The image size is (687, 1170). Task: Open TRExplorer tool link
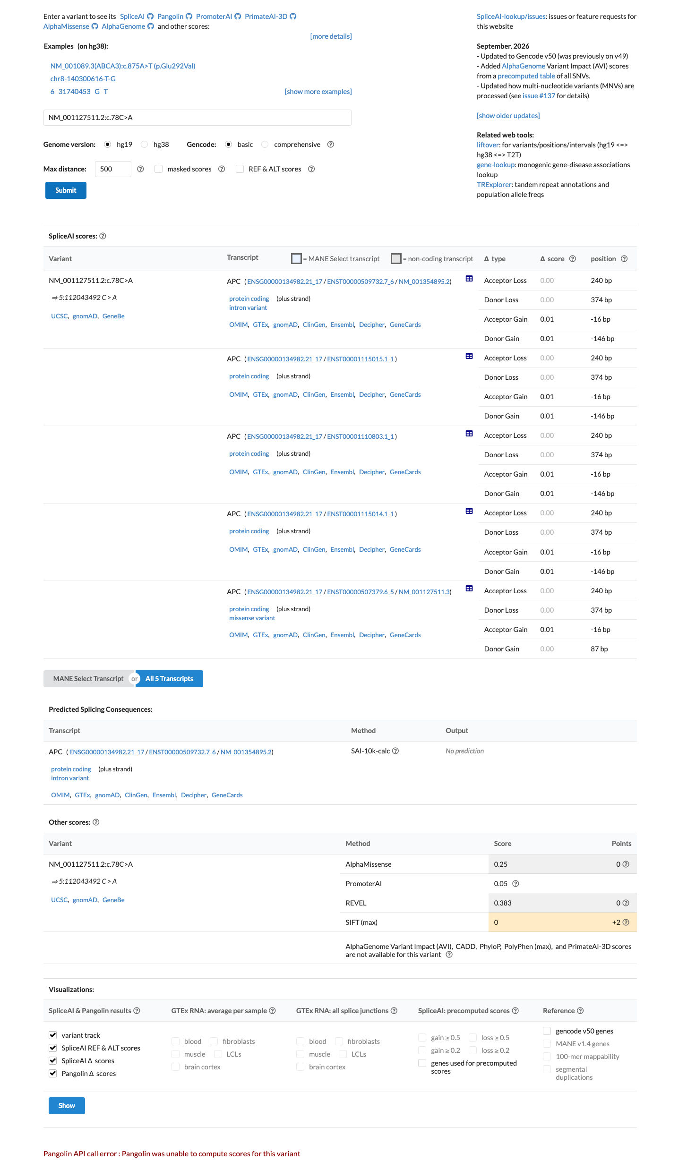tap(494, 185)
